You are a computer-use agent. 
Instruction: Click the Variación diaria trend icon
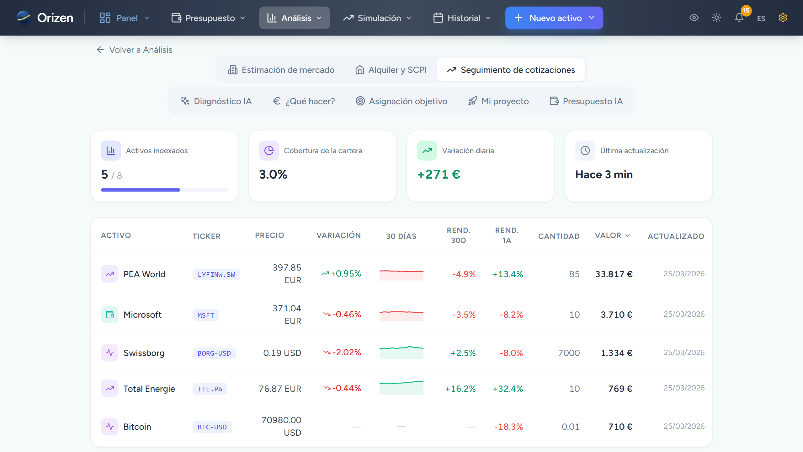tap(427, 150)
